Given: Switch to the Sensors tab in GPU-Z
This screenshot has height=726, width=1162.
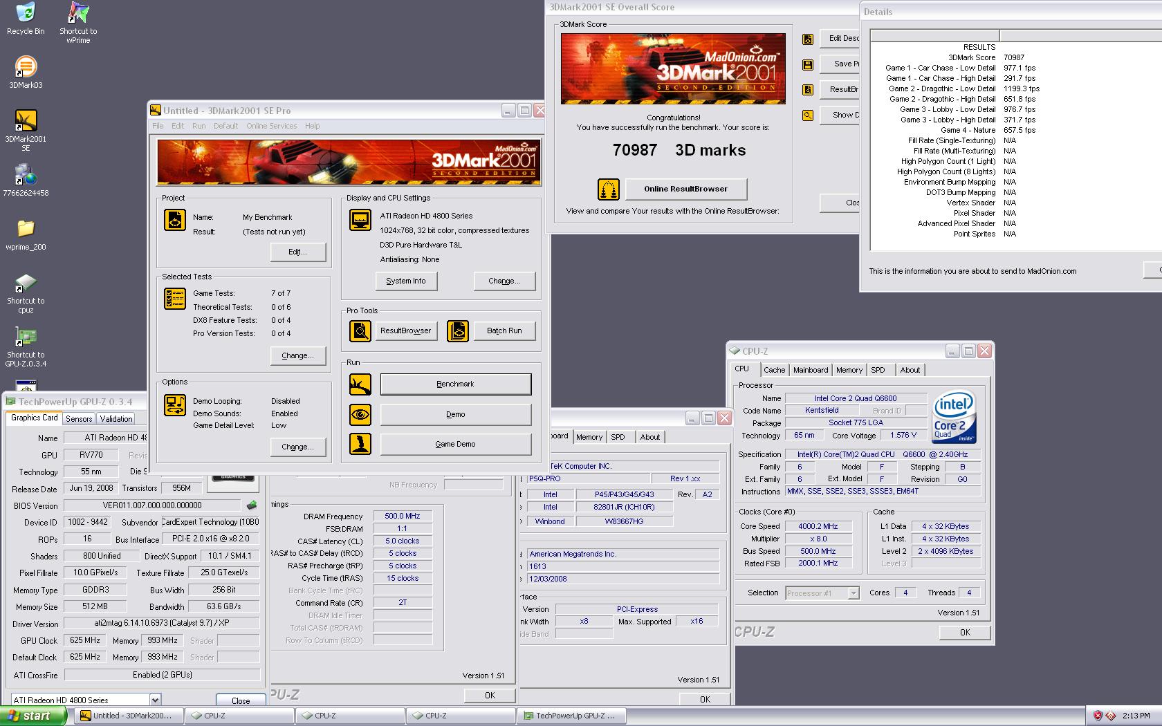Looking at the screenshot, I should click(79, 419).
